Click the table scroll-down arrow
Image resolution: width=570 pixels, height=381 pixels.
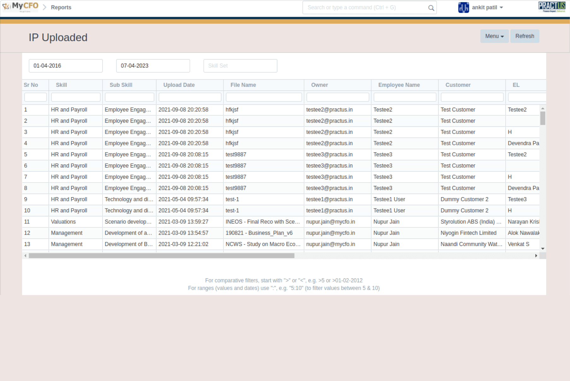(543, 249)
